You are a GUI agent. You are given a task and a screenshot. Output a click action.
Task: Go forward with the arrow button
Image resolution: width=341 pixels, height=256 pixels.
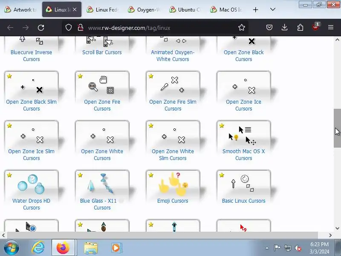(x=26, y=28)
